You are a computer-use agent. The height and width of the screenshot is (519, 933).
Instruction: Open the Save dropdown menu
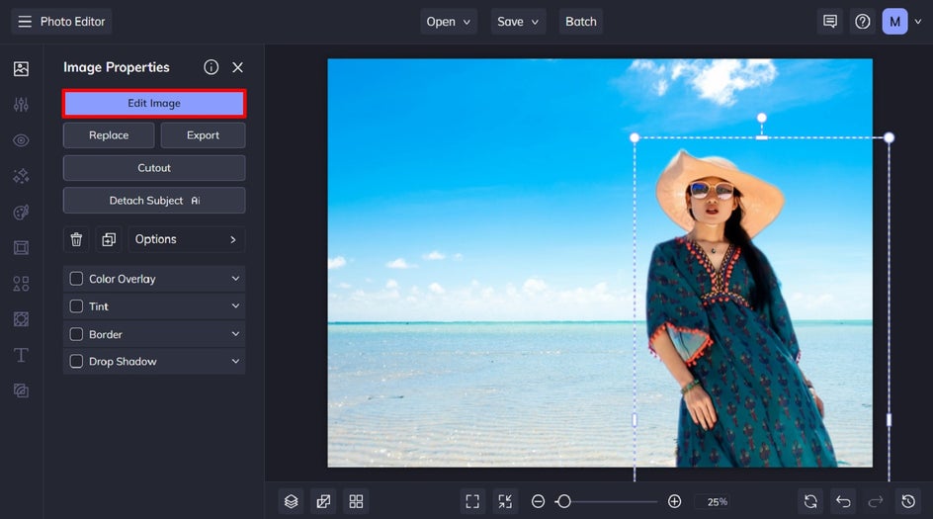(x=519, y=22)
